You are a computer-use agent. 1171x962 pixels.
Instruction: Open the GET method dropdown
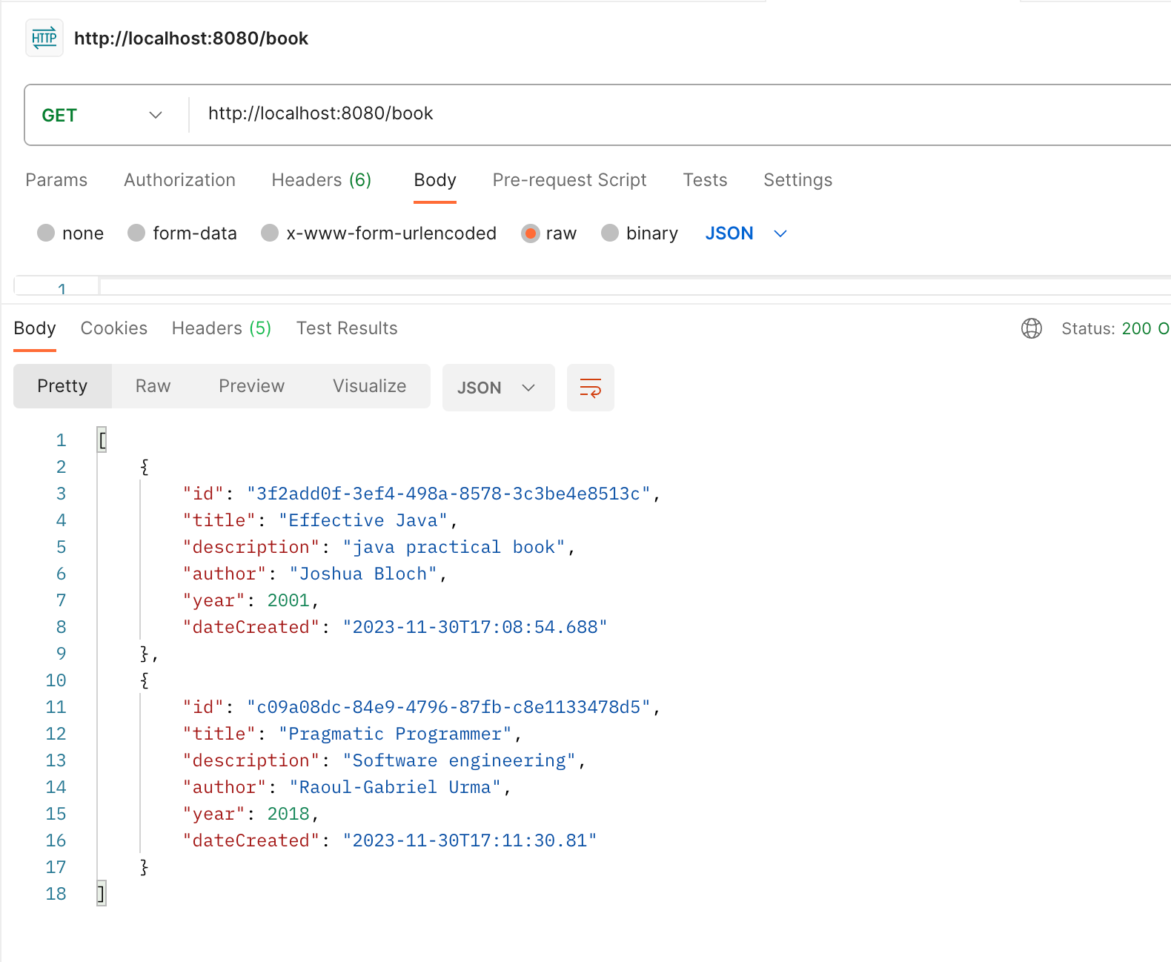pyautogui.click(x=102, y=115)
